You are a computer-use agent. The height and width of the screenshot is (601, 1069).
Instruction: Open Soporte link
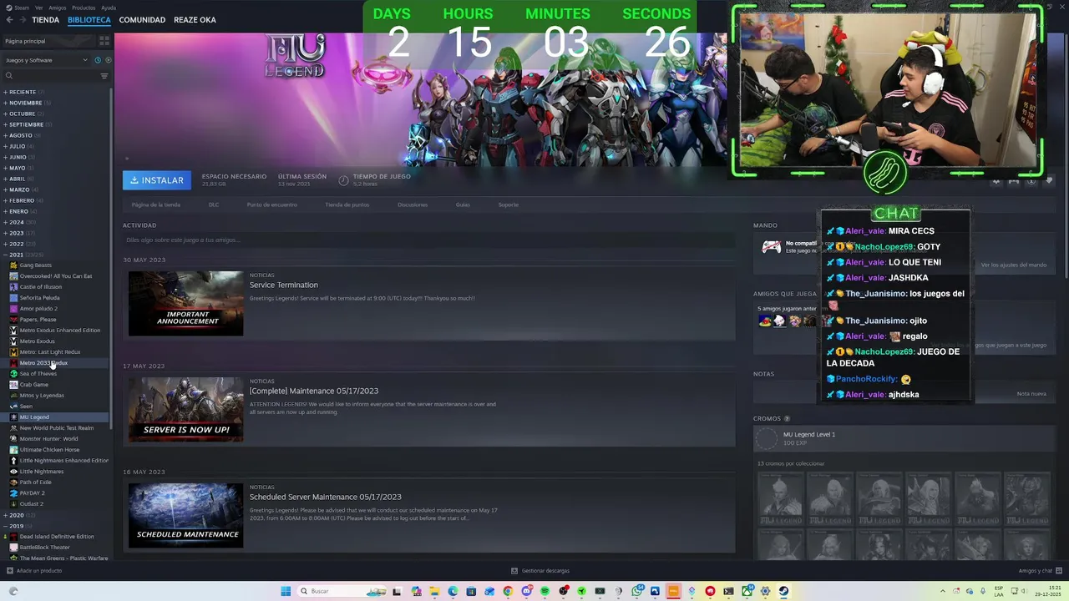tap(508, 205)
